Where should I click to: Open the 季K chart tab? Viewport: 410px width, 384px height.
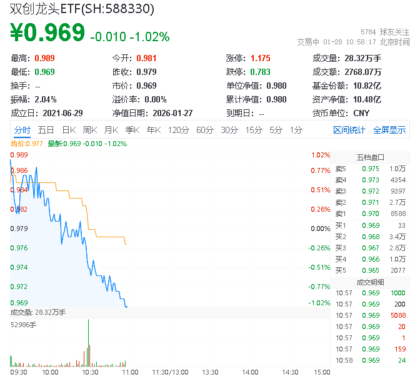[132, 130]
